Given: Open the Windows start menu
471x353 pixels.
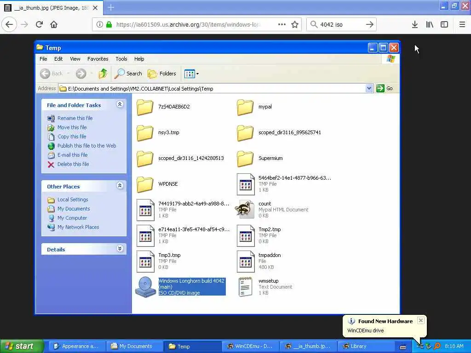Looking at the screenshot, I should (21, 346).
